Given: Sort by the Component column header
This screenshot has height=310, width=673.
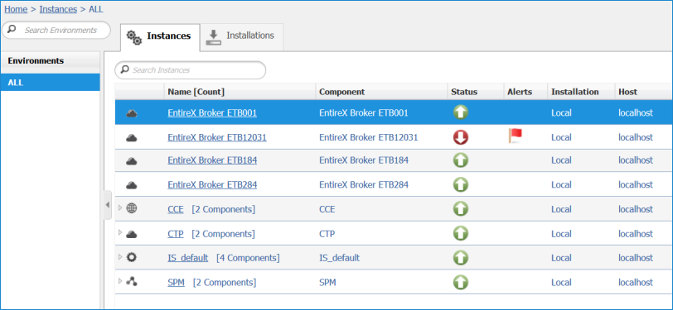Looking at the screenshot, I should (x=381, y=92).
